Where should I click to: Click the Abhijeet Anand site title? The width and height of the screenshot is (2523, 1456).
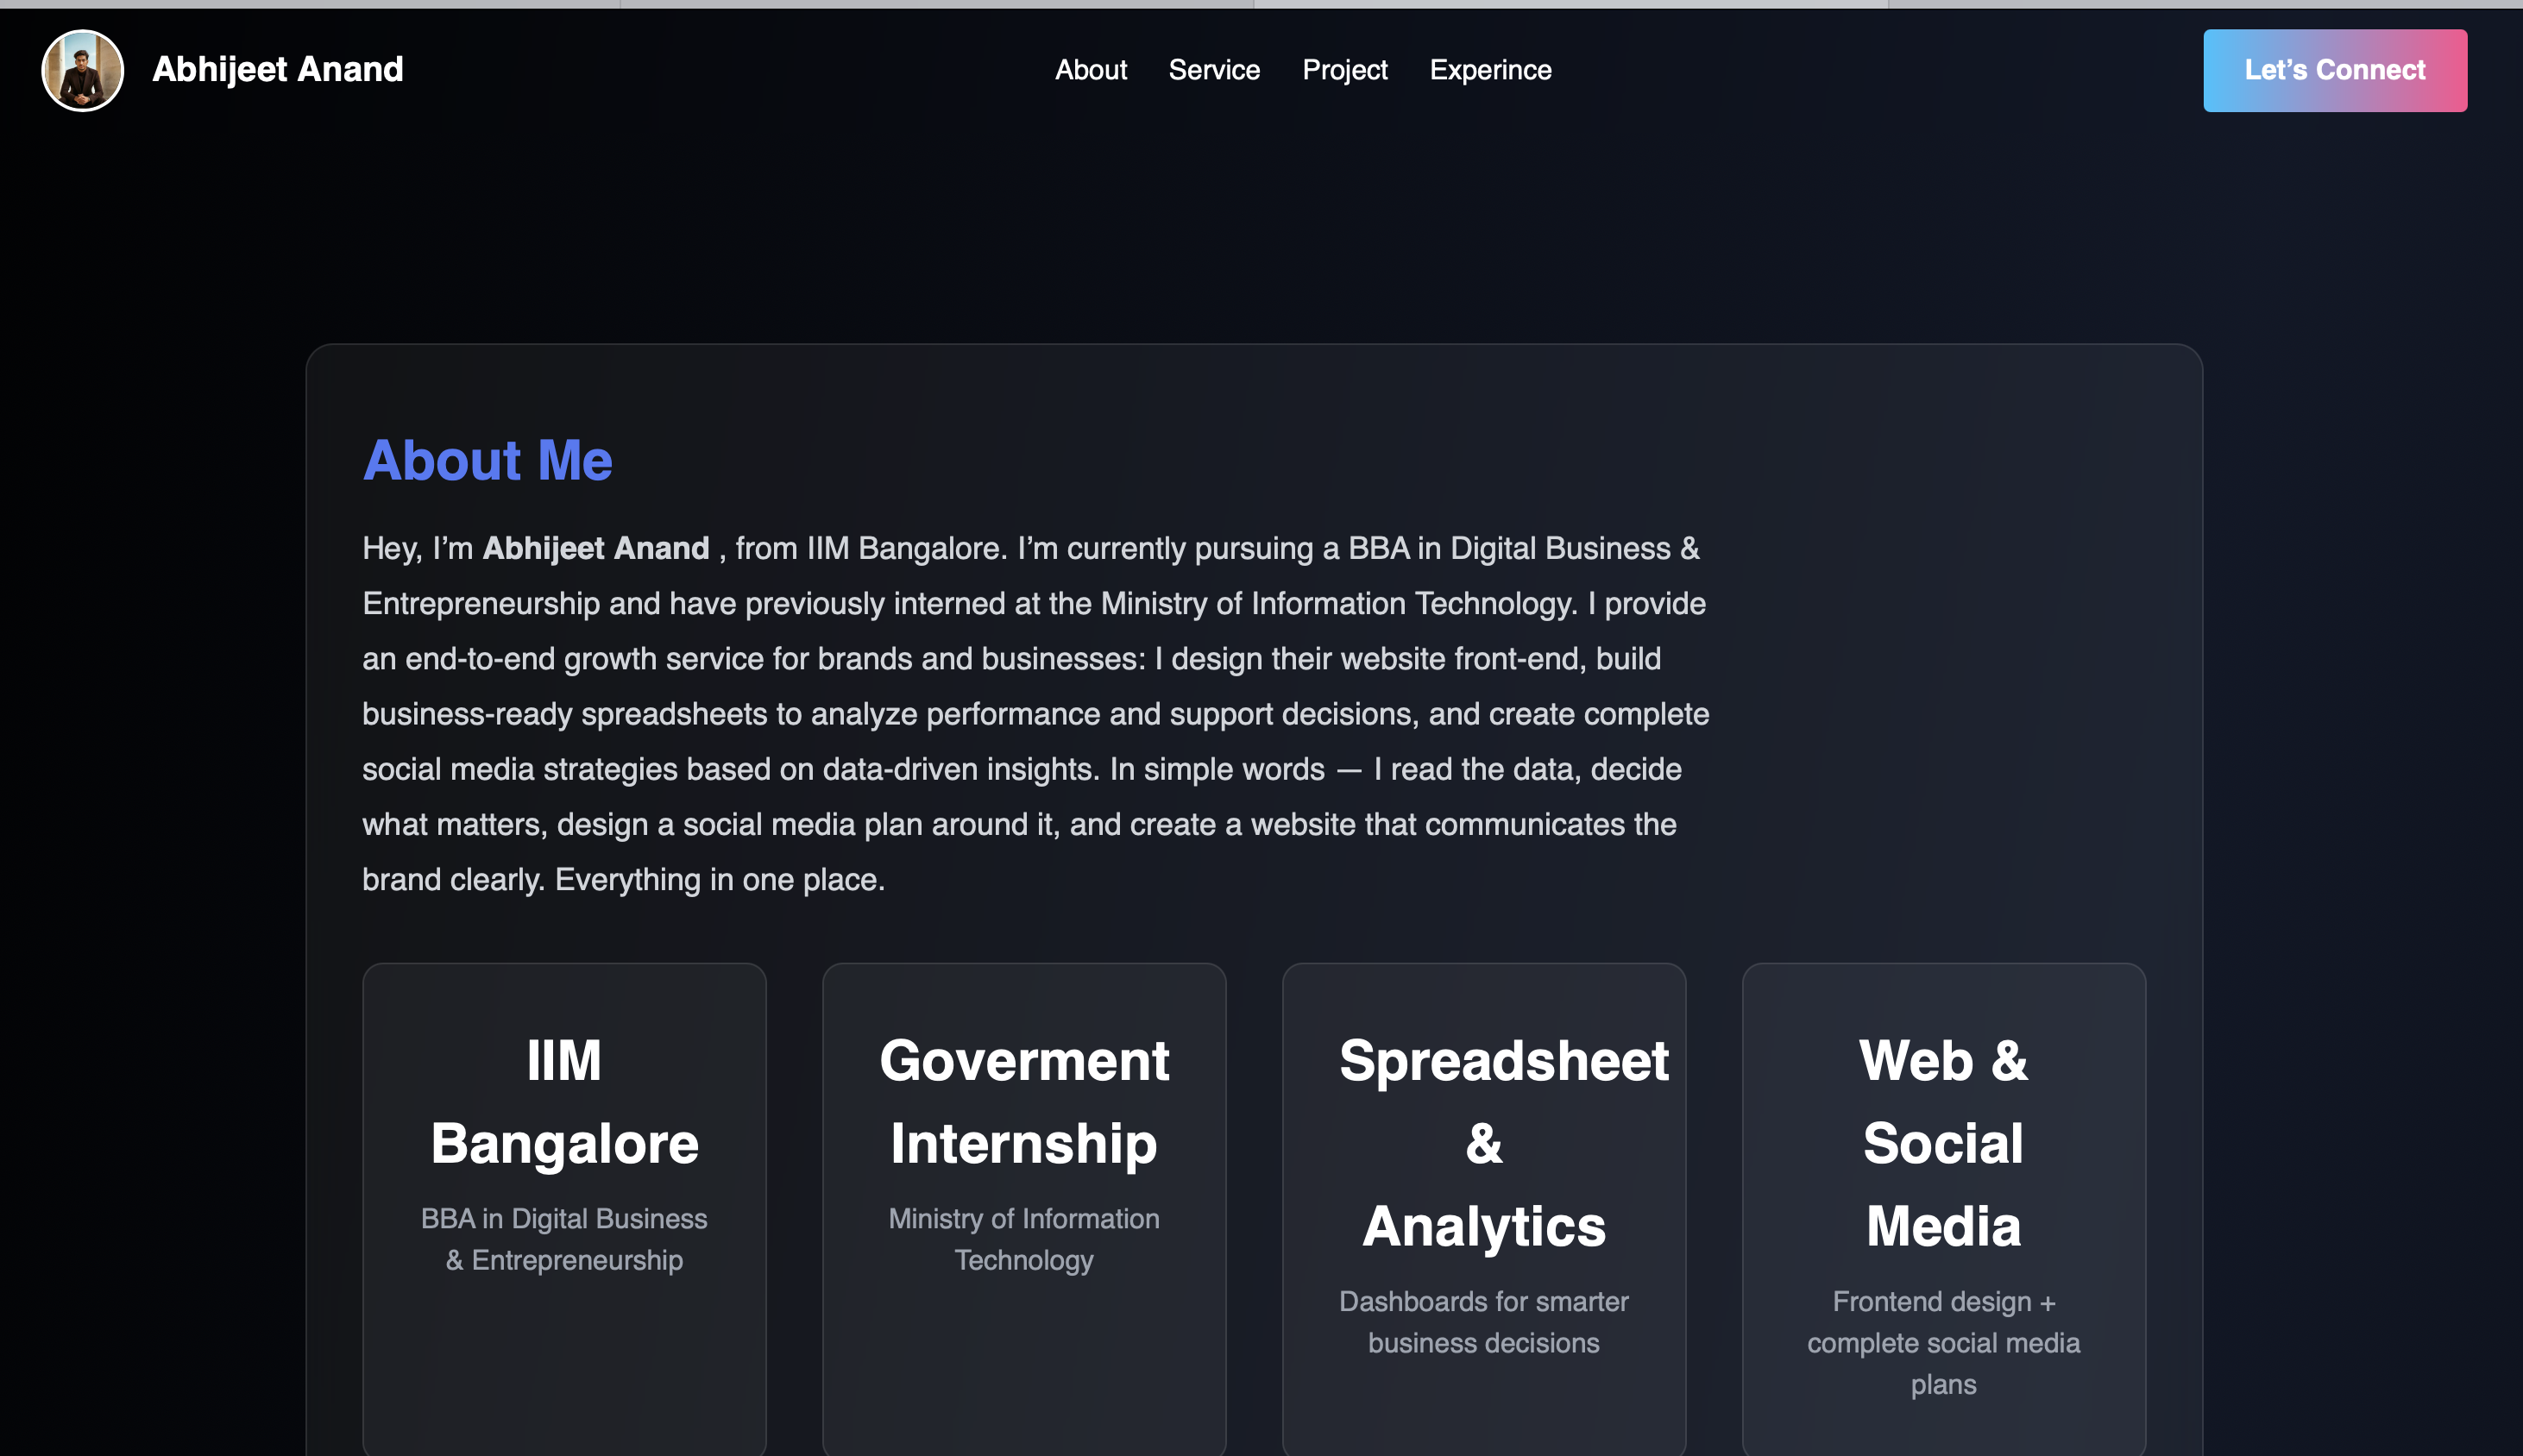click(x=277, y=70)
